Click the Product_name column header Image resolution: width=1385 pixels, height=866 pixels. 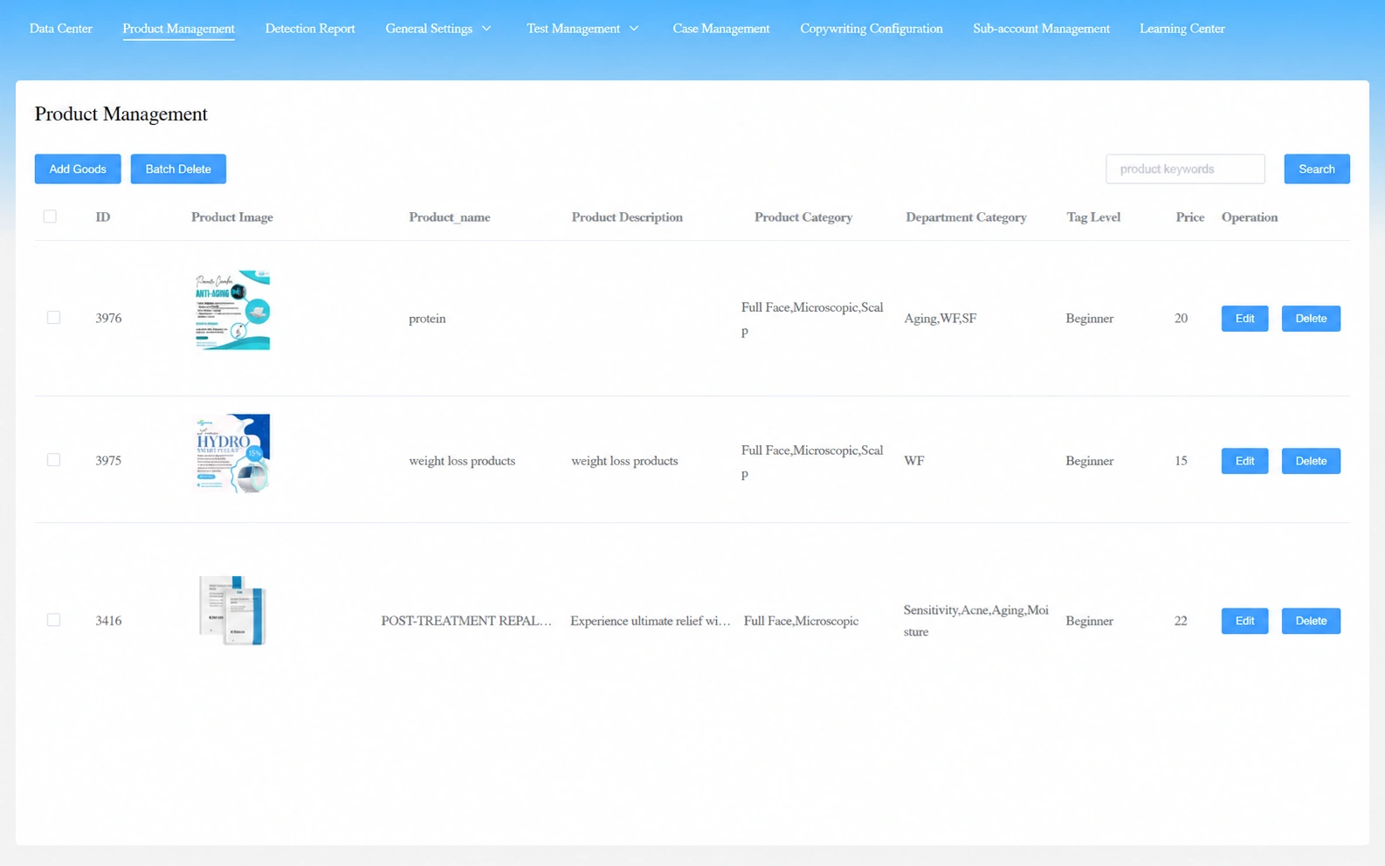pyautogui.click(x=450, y=217)
